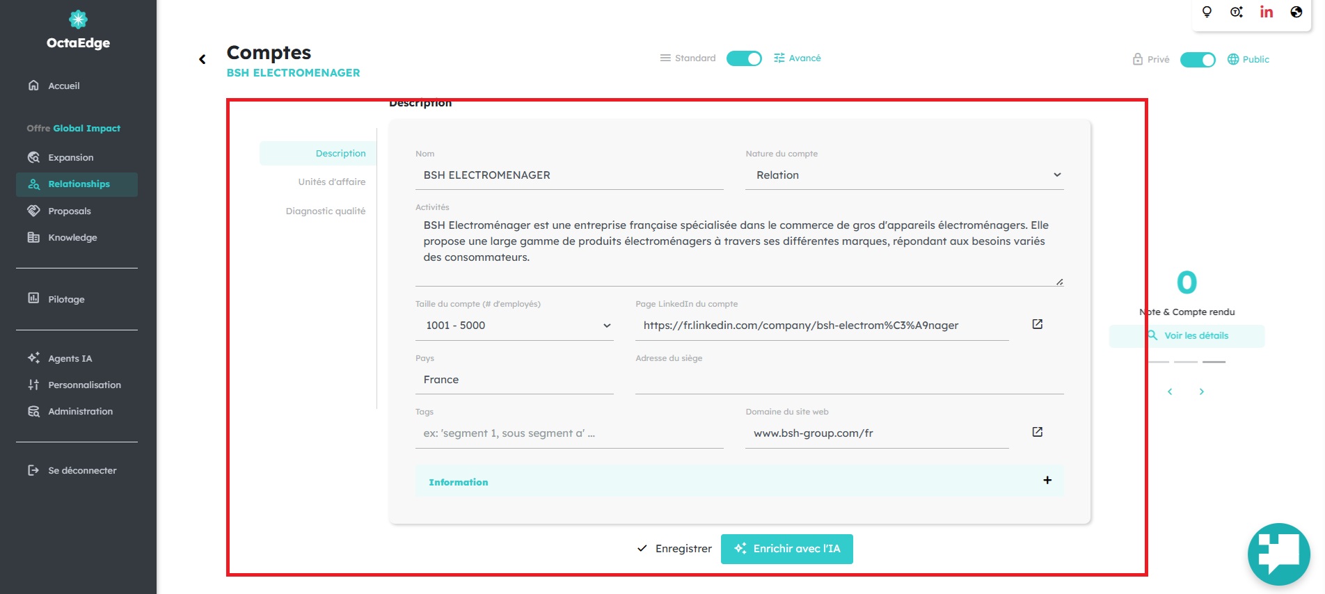1325x594 pixels.
Task: Click the Domaine du site web field
Action: tap(877, 433)
